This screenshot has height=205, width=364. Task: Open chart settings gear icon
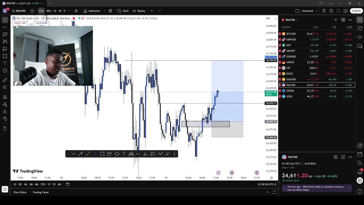(331, 11)
